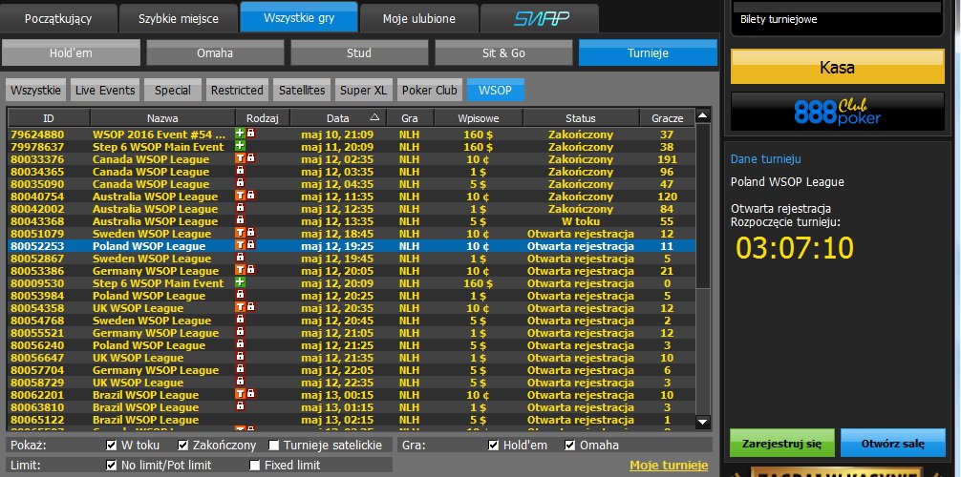Select the Hold'em game type tab
Screen dimensions: 961x477
tap(71, 52)
